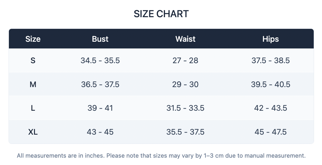Viewport: 322px width, 165px height.
Task: Click hips value 42 - 43.5
Action: 270,108
